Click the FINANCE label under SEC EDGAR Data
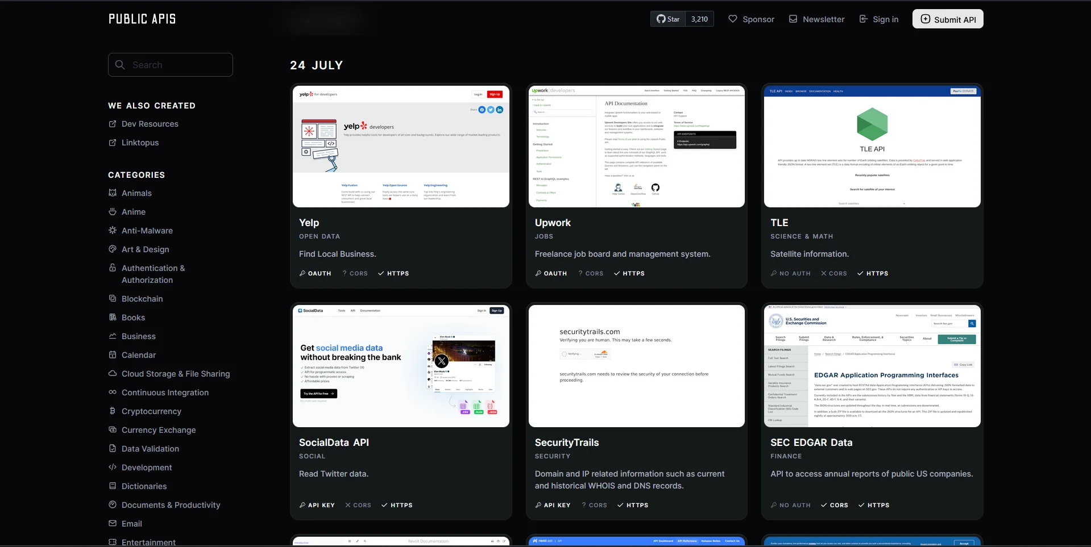1091x547 pixels. (786, 456)
